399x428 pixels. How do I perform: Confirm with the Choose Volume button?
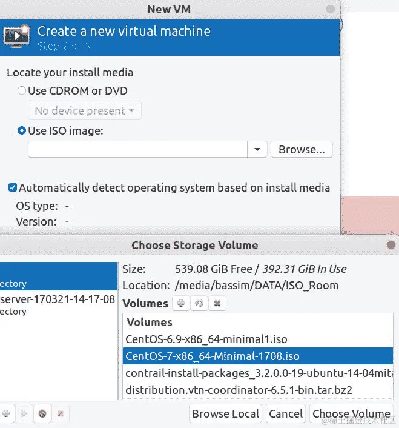(x=351, y=413)
